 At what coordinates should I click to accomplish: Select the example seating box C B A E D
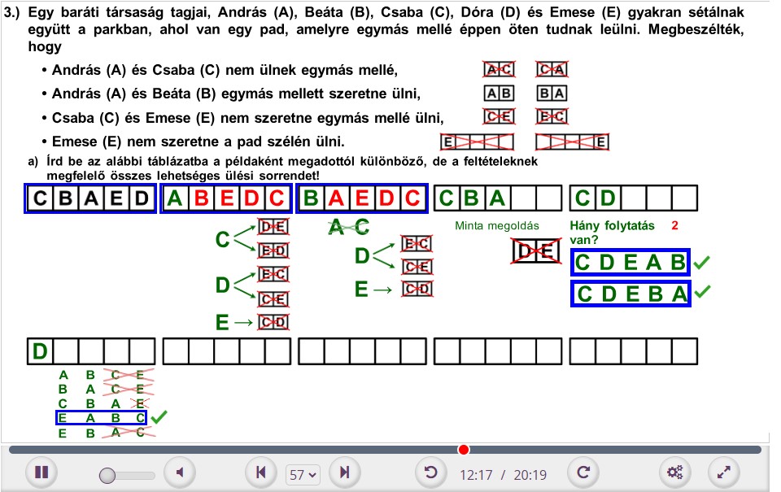[90, 198]
